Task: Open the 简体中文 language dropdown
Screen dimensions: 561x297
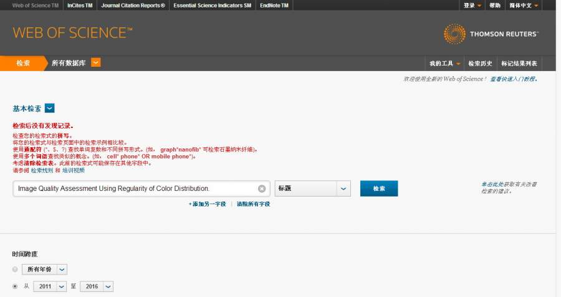Action: coord(524,6)
